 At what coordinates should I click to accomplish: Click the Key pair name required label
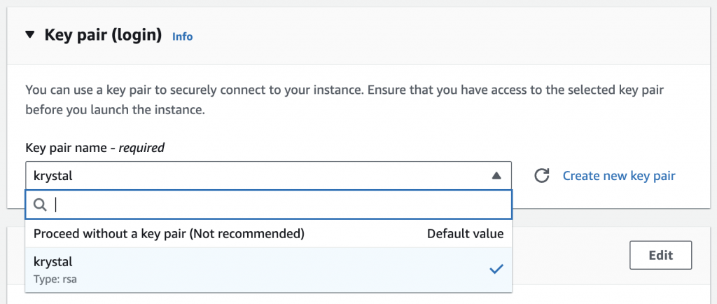[95, 148]
